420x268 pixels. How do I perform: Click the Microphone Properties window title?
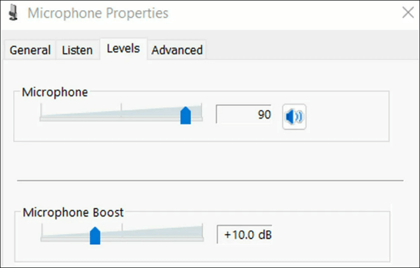click(x=97, y=13)
